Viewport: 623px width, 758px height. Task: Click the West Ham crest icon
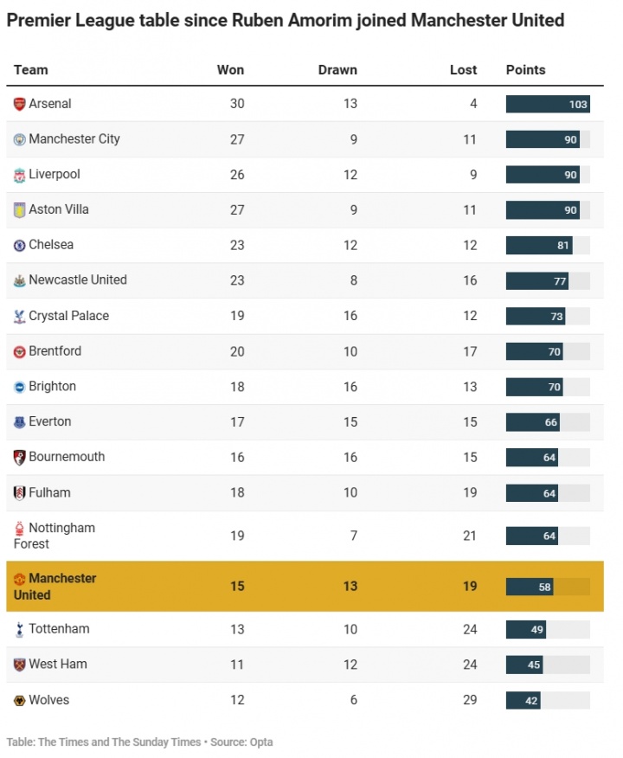(20, 665)
